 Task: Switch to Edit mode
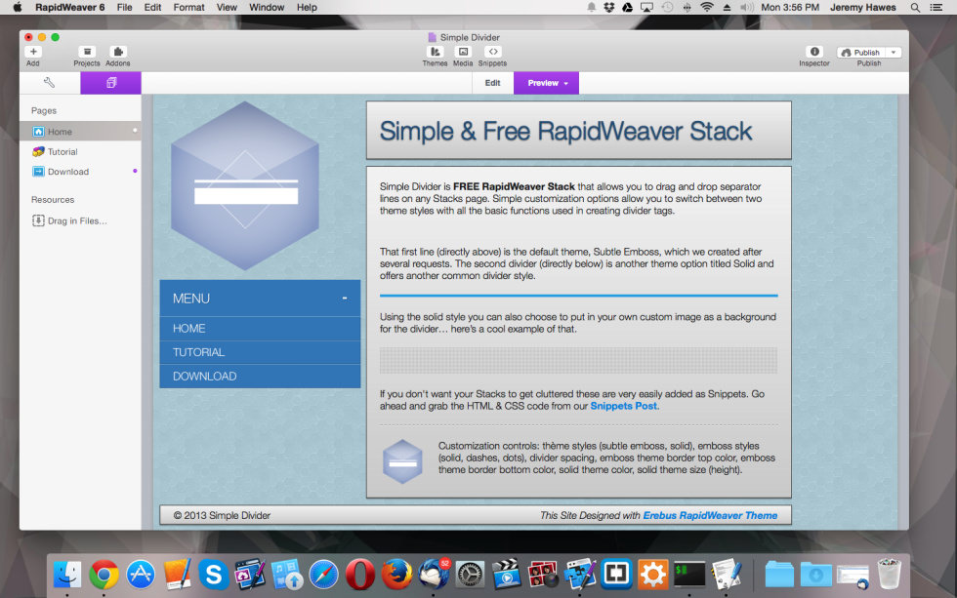tap(492, 83)
